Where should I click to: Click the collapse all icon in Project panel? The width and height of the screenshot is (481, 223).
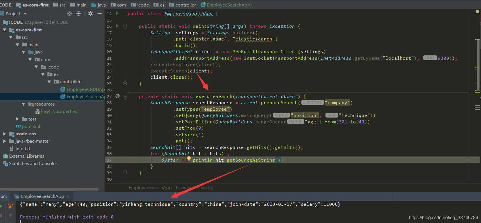point(79,14)
